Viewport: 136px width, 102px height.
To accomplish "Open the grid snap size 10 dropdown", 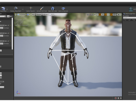I will click(103, 14).
